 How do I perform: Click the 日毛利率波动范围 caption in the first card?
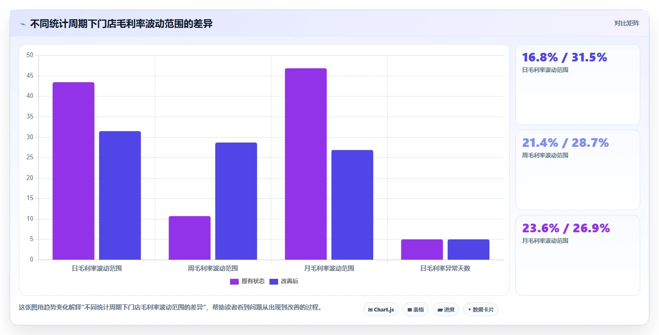tap(545, 70)
